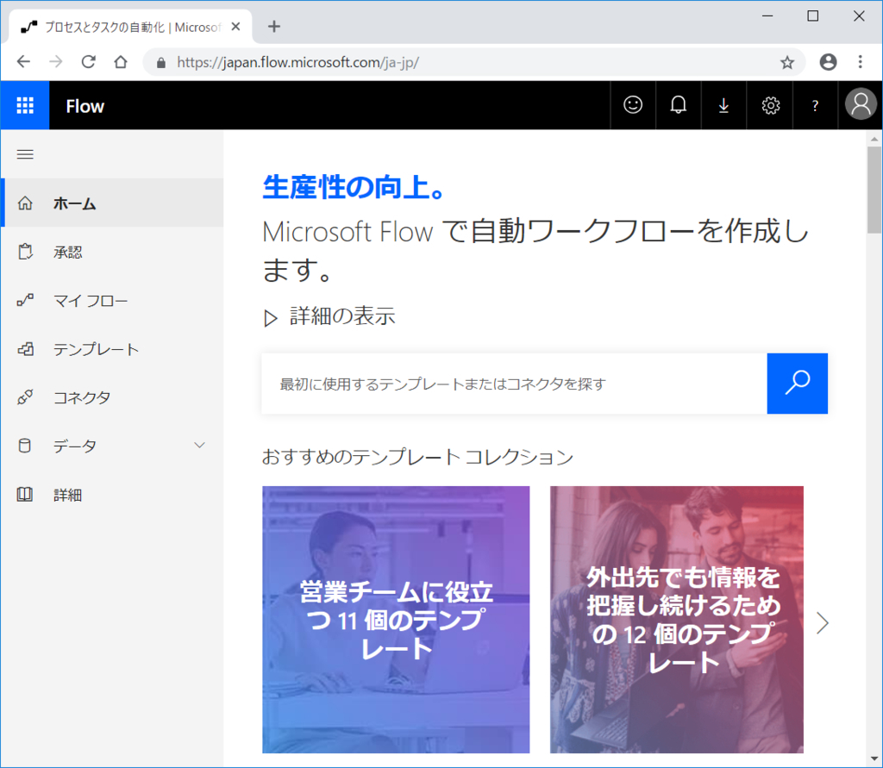Open the user account avatar icon

click(x=860, y=105)
